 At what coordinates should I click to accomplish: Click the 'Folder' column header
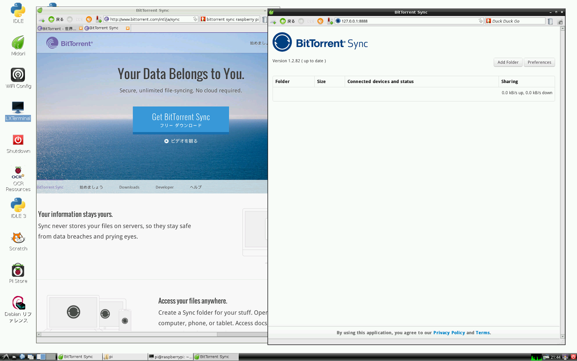click(x=293, y=82)
